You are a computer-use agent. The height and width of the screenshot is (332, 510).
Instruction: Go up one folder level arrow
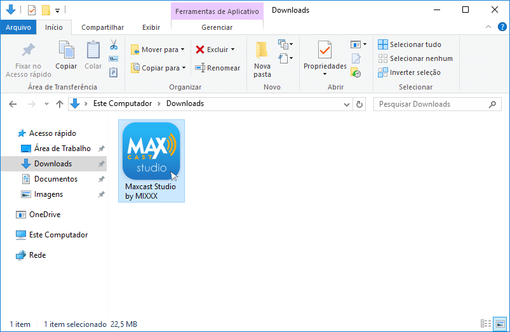point(60,104)
